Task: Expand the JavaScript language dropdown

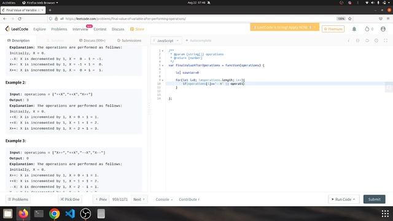Action: (166, 41)
